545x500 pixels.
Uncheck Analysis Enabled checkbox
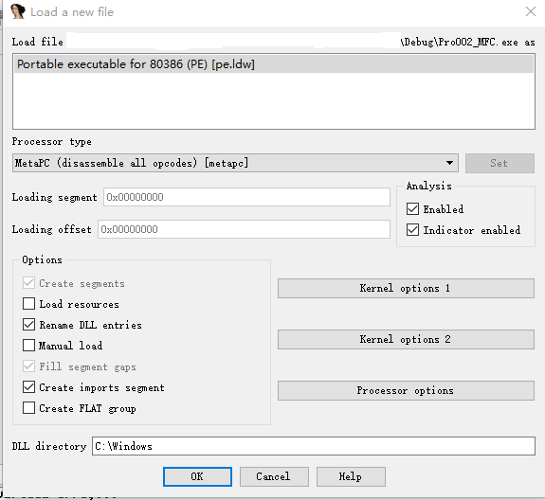click(412, 209)
